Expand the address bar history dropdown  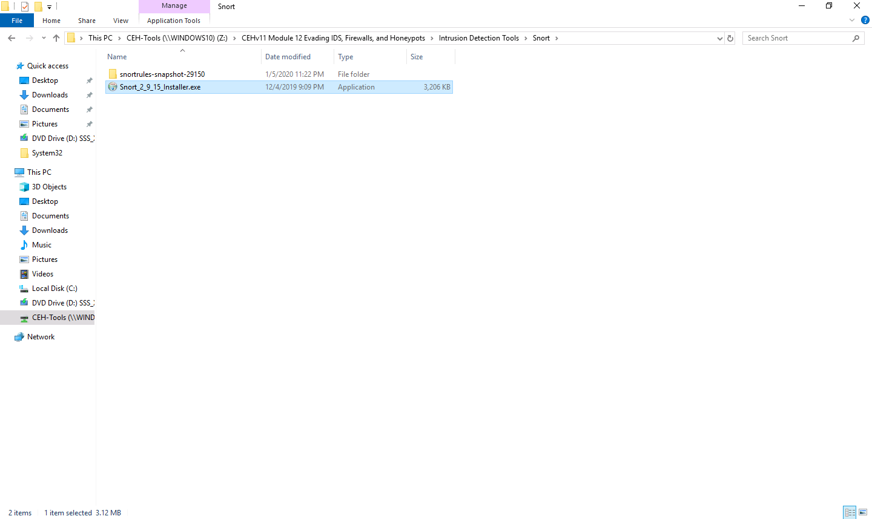point(719,38)
